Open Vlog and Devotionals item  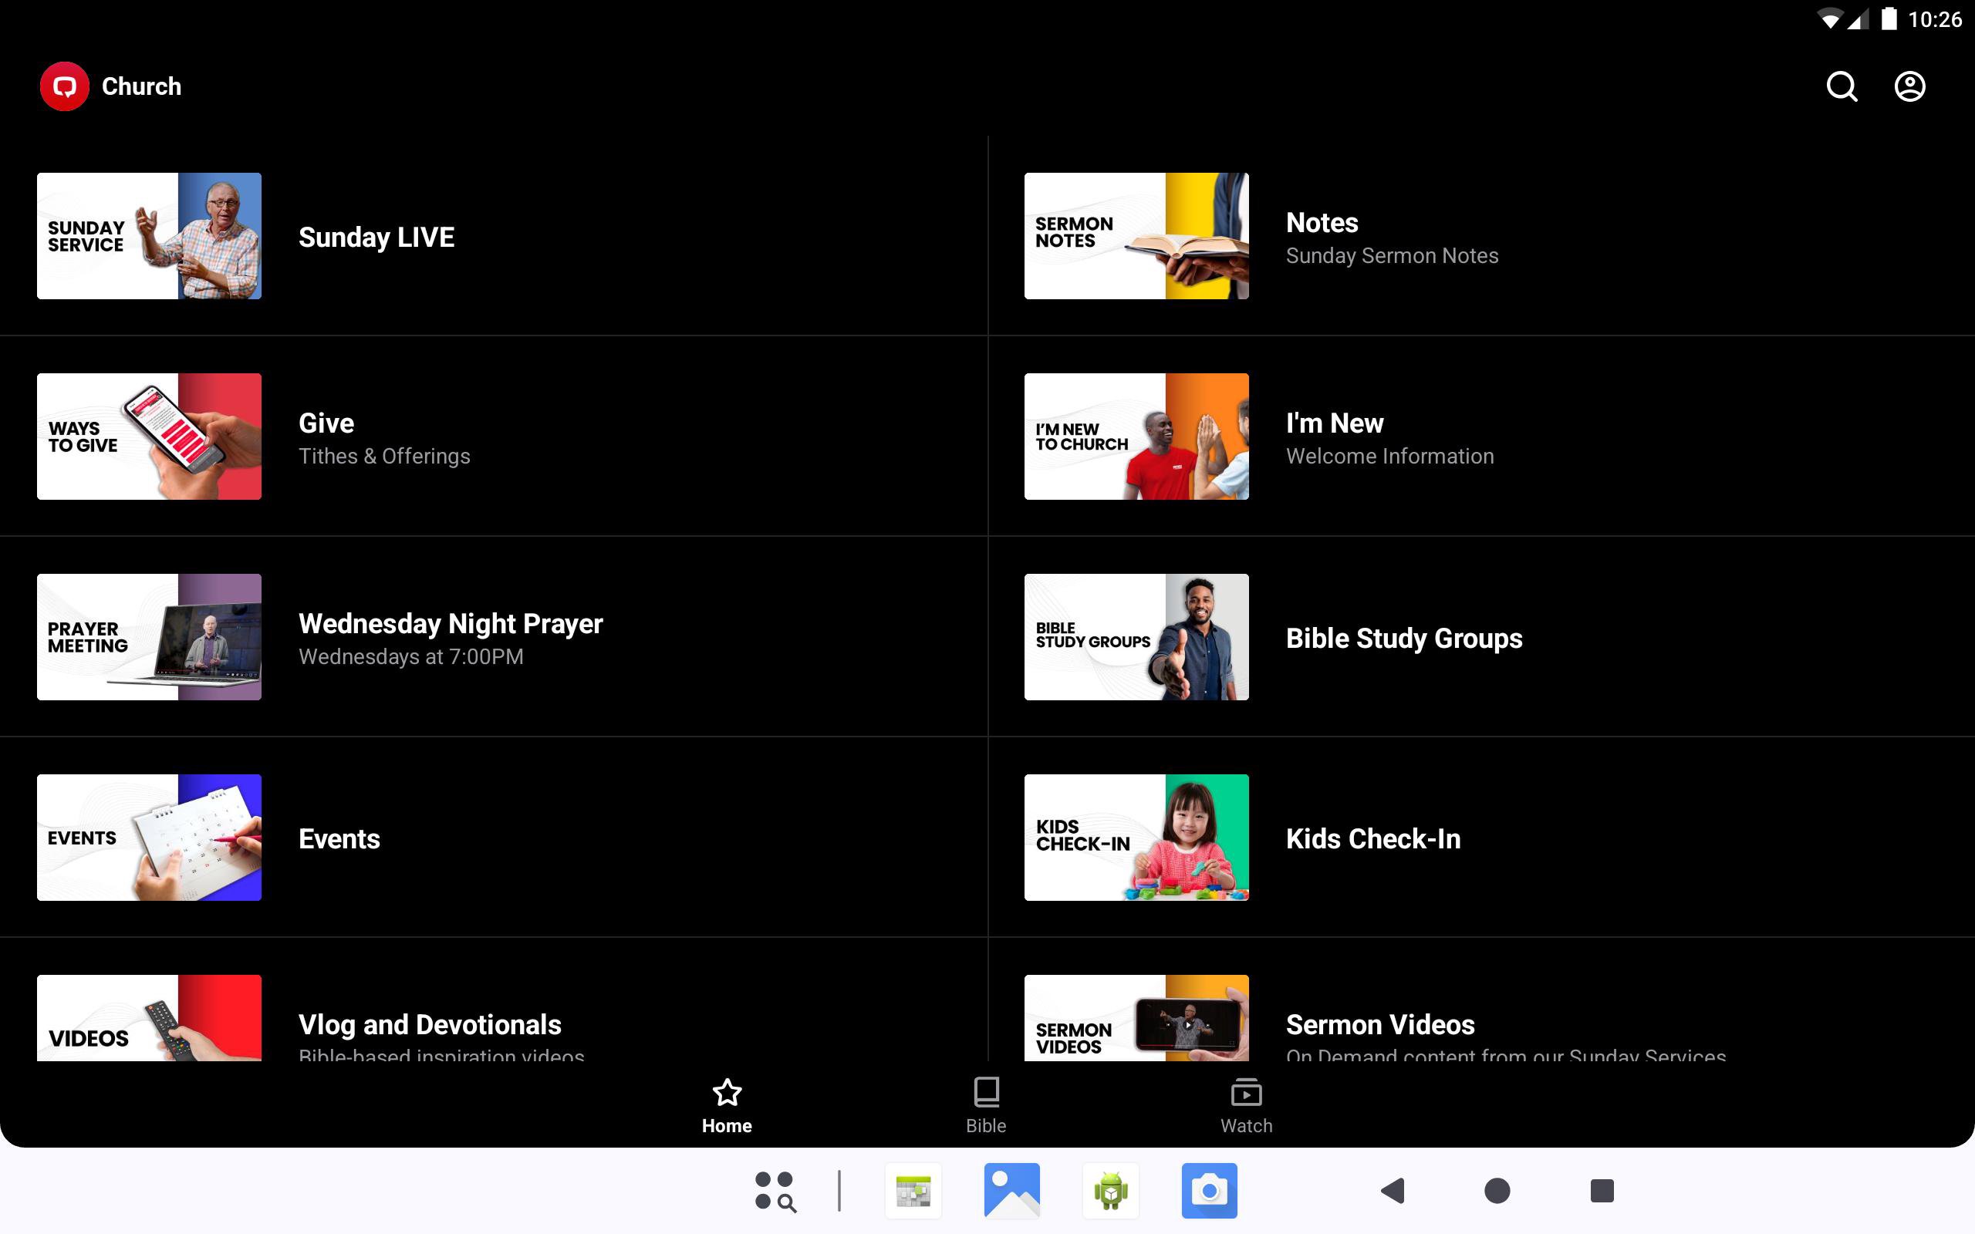(430, 1026)
